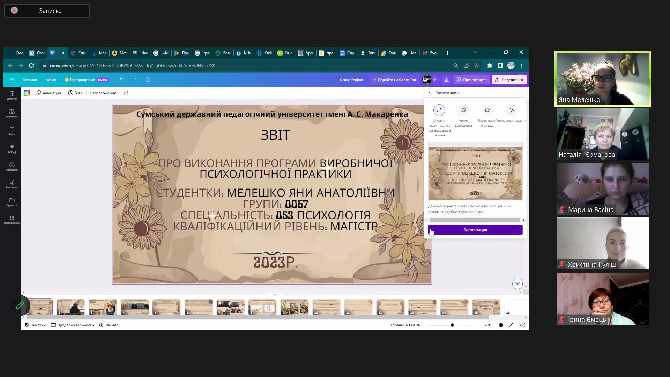Open the Animation options
670x377 pixels.
point(49,93)
